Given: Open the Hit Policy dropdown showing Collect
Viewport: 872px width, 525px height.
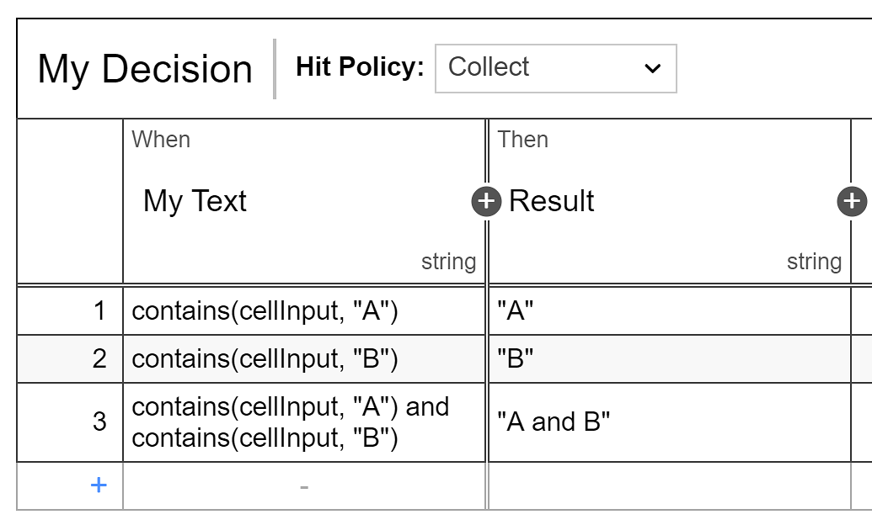Looking at the screenshot, I should [x=555, y=68].
